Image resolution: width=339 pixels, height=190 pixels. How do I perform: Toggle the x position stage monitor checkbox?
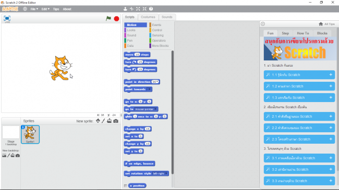point(125,186)
